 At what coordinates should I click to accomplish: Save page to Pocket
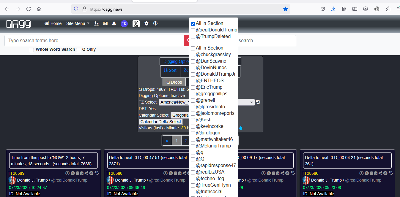click(x=323, y=9)
